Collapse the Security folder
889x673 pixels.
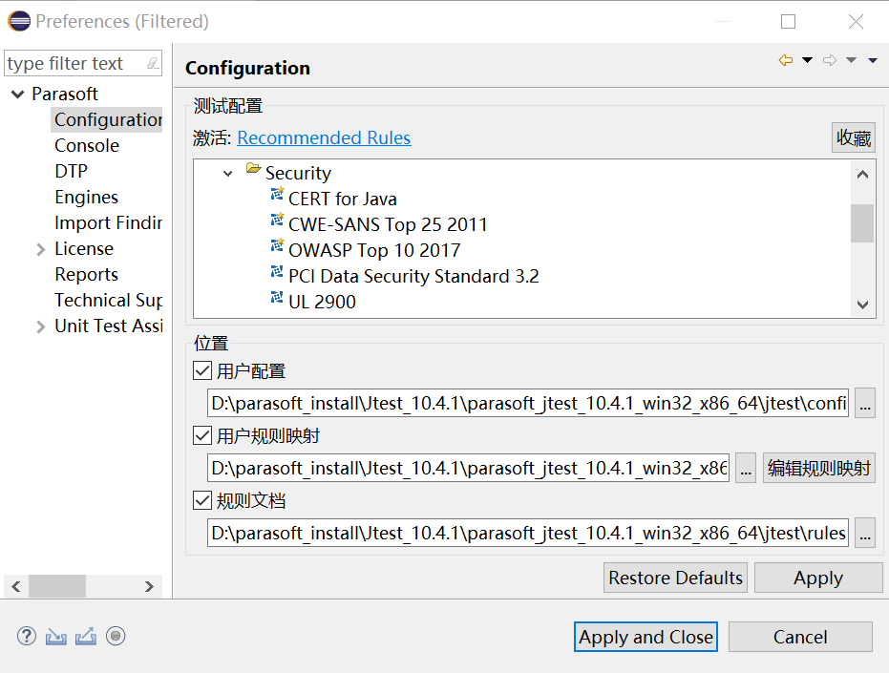(x=228, y=174)
